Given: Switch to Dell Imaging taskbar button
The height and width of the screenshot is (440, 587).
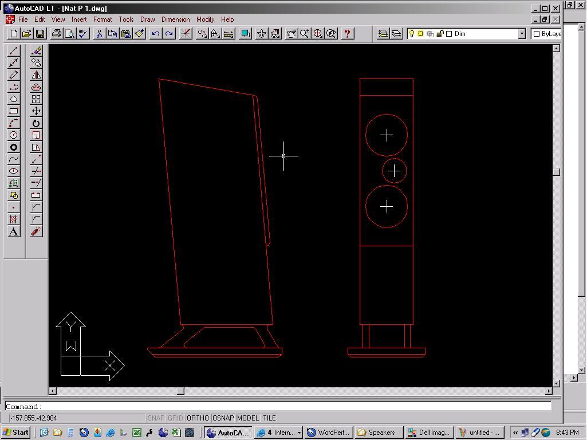Looking at the screenshot, I should 429,433.
